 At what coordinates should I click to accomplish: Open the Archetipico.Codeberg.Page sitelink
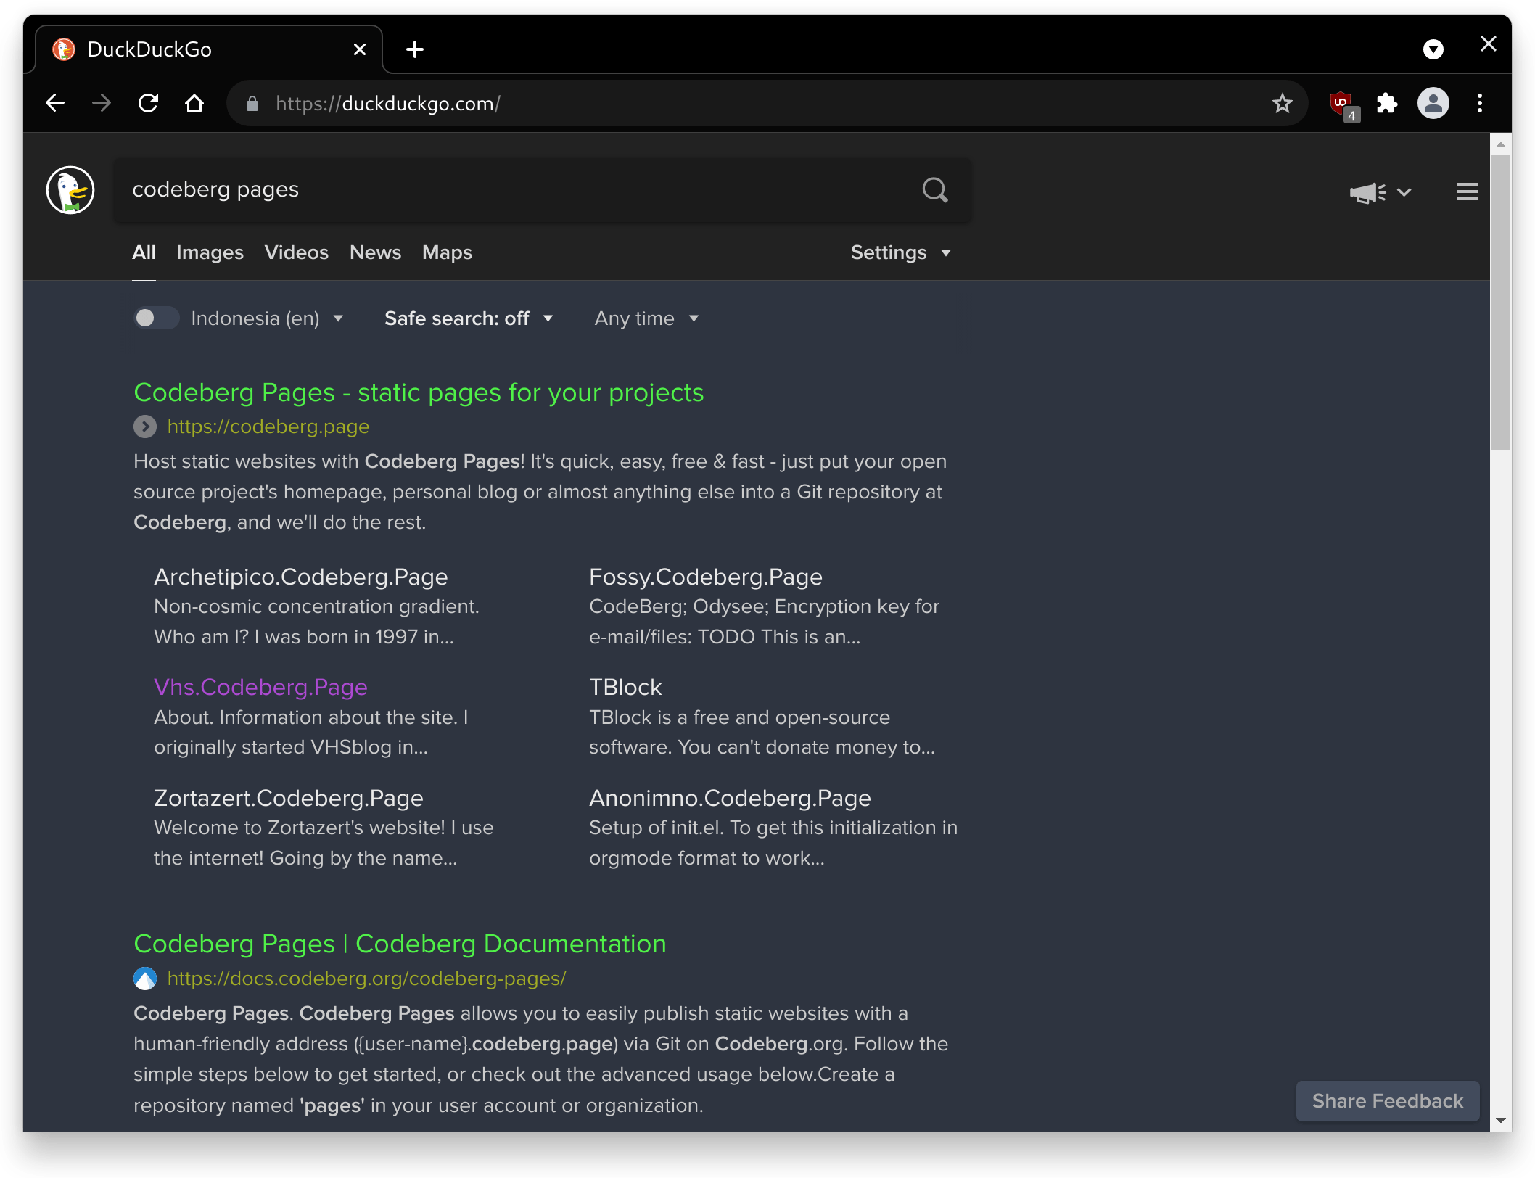[x=300, y=577]
